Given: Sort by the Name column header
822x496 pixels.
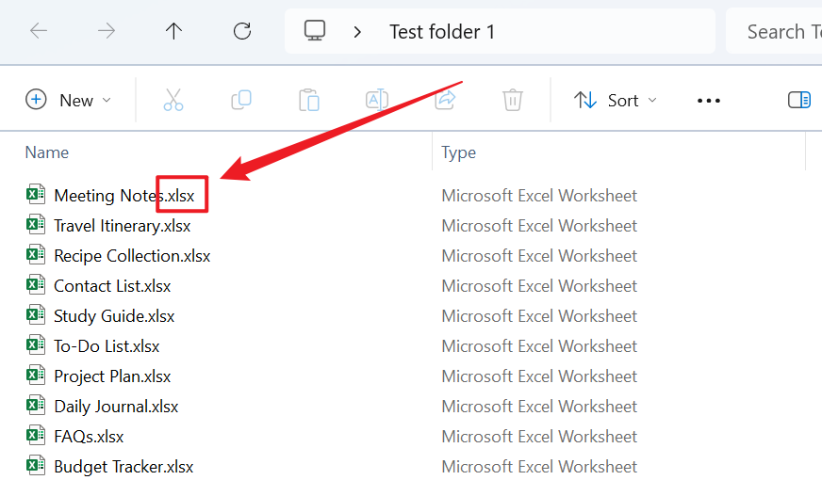Looking at the screenshot, I should tap(47, 152).
